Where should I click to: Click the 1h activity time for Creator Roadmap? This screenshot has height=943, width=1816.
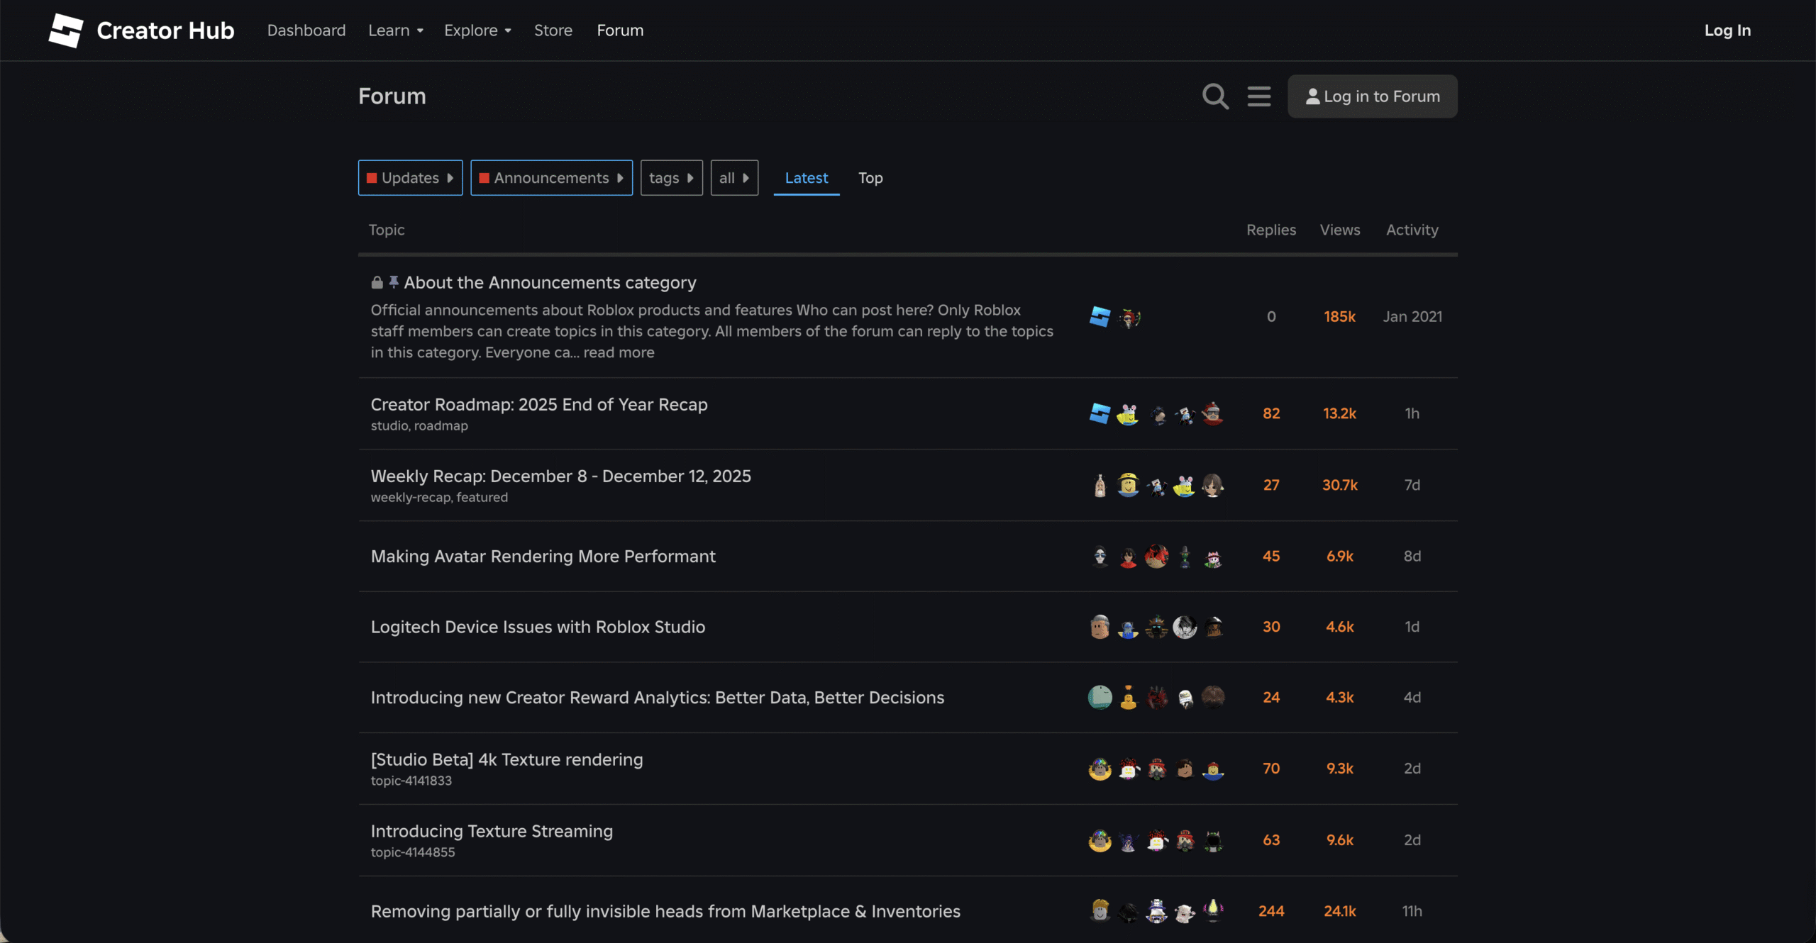click(1412, 413)
